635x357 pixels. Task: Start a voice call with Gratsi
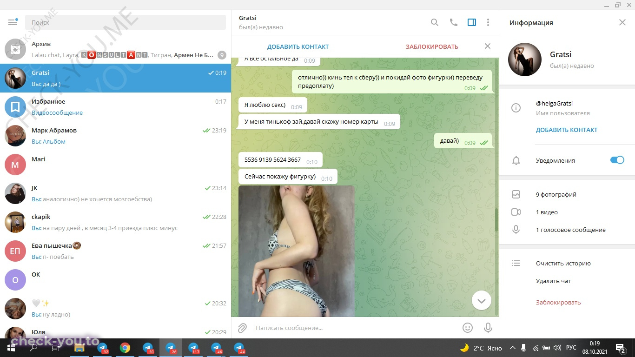tap(453, 22)
